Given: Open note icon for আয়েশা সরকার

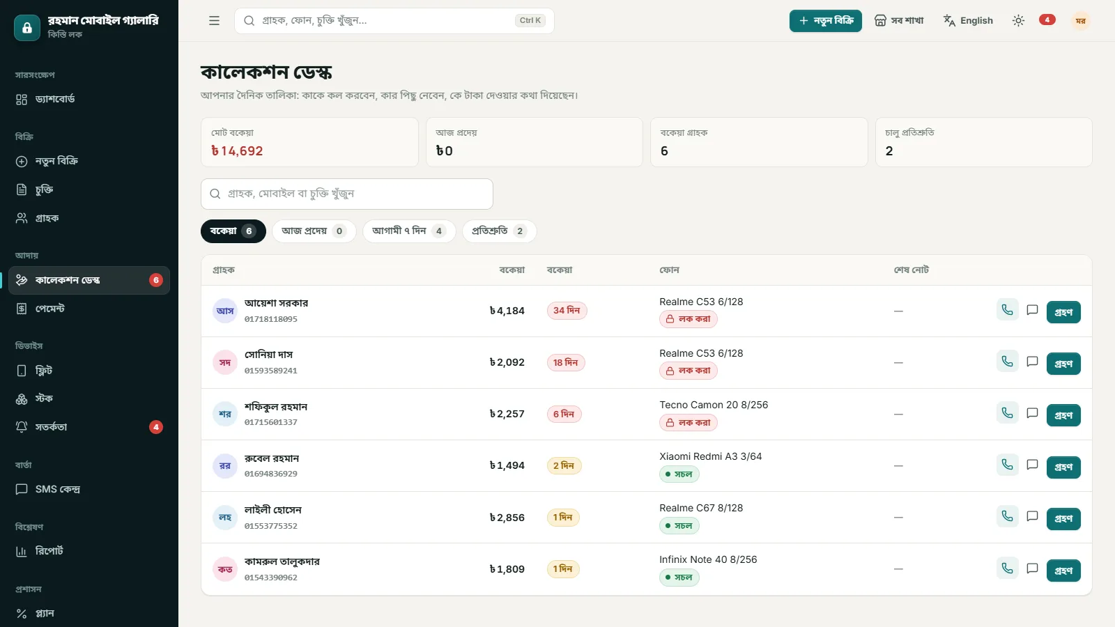Looking at the screenshot, I should [1032, 310].
